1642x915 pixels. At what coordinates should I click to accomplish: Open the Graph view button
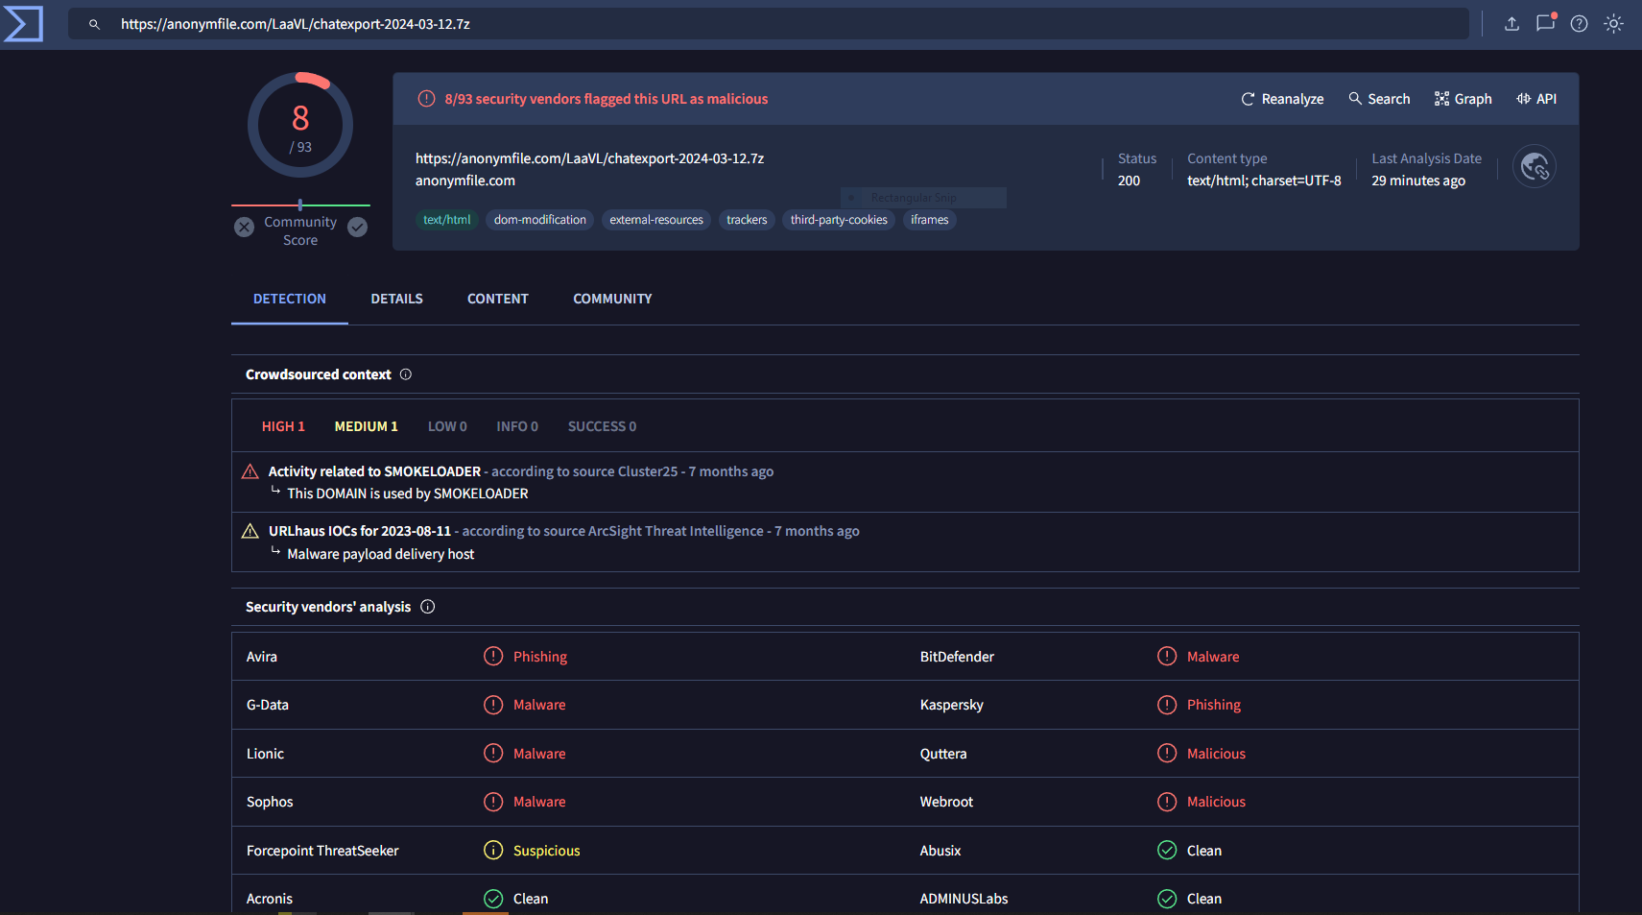coord(1463,99)
